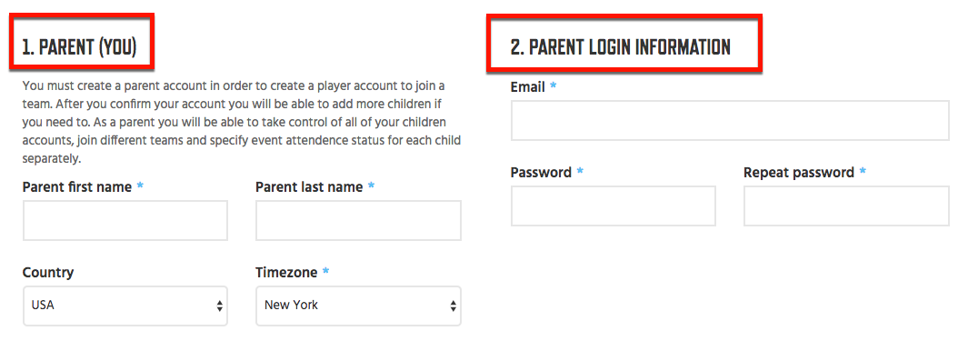Click the 'Timezone' field label
The width and height of the screenshot is (978, 361).
coord(286,273)
